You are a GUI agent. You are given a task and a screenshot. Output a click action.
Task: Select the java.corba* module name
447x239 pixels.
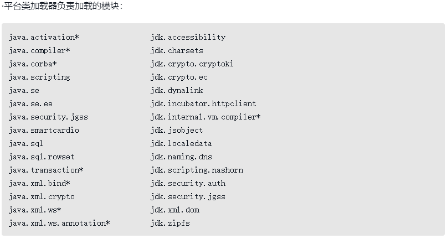coord(33,64)
